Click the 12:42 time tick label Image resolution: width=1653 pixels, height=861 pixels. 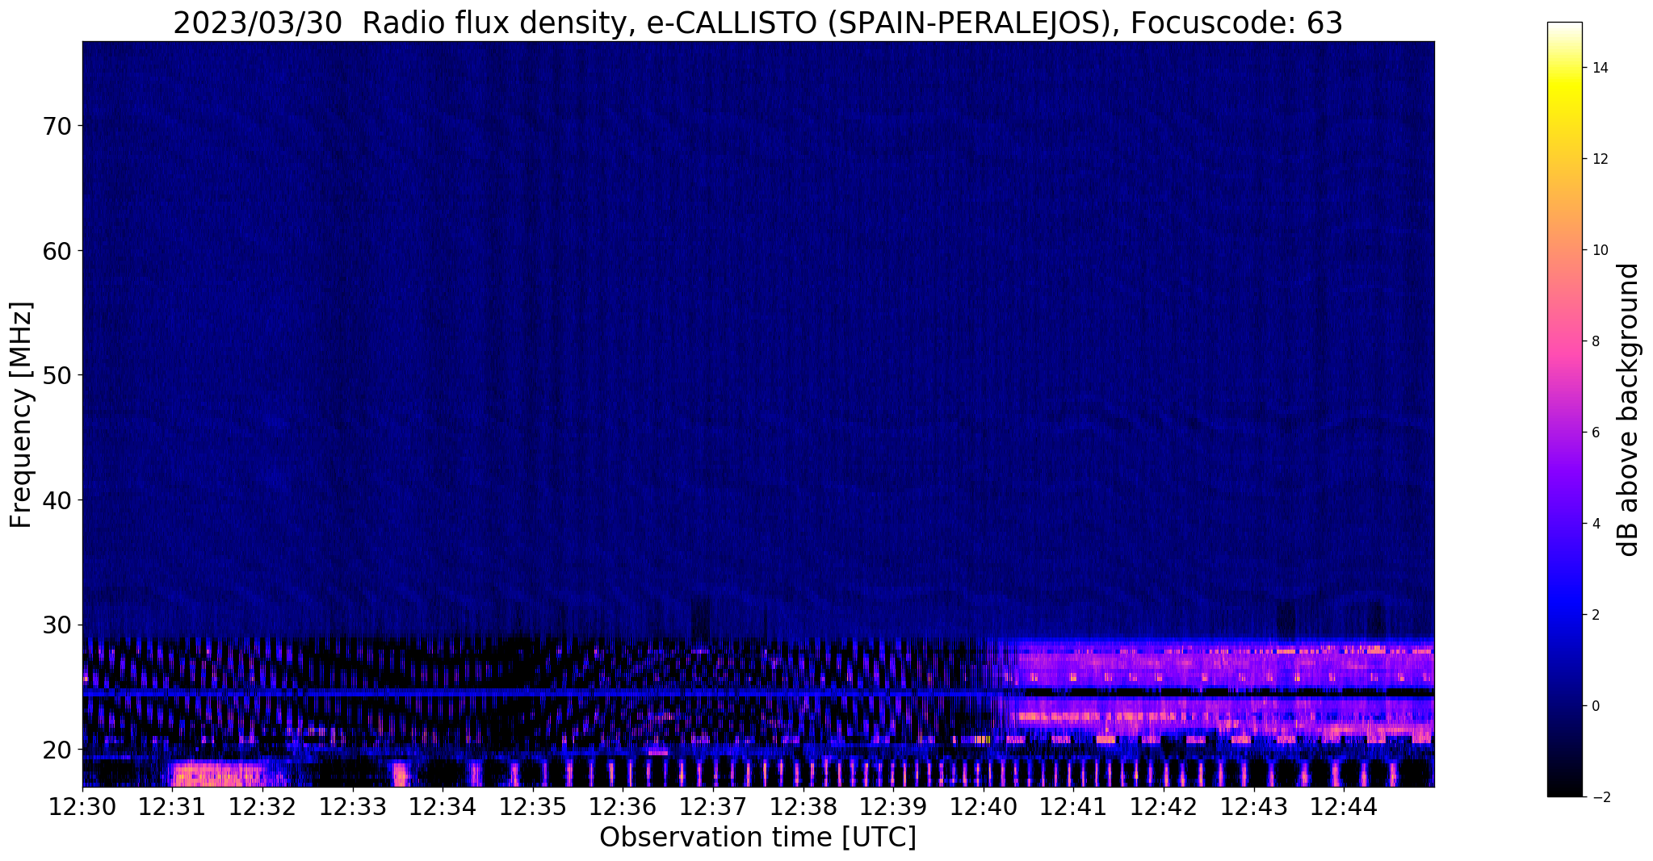click(1164, 805)
